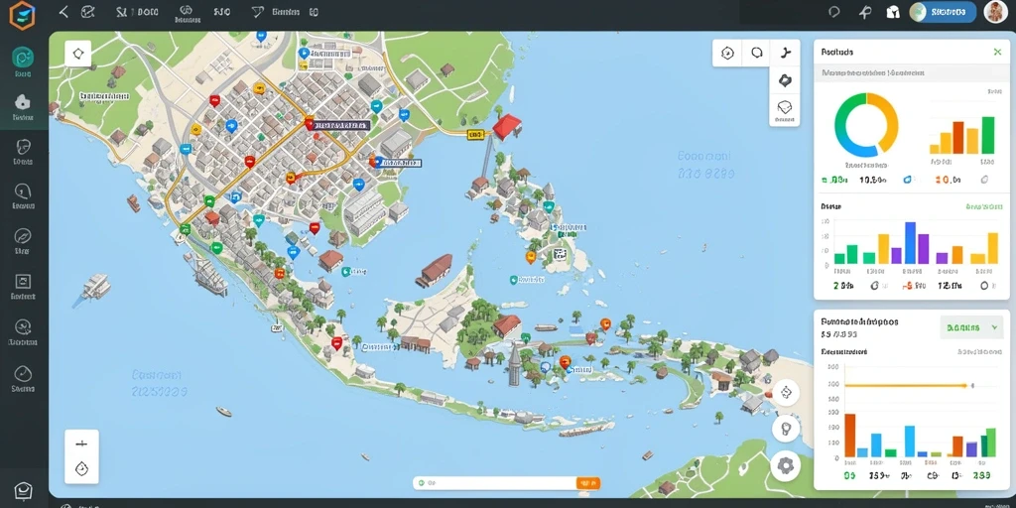The height and width of the screenshot is (508, 1016).
Task: Open the user profile avatar
Action: pyautogui.click(x=996, y=12)
